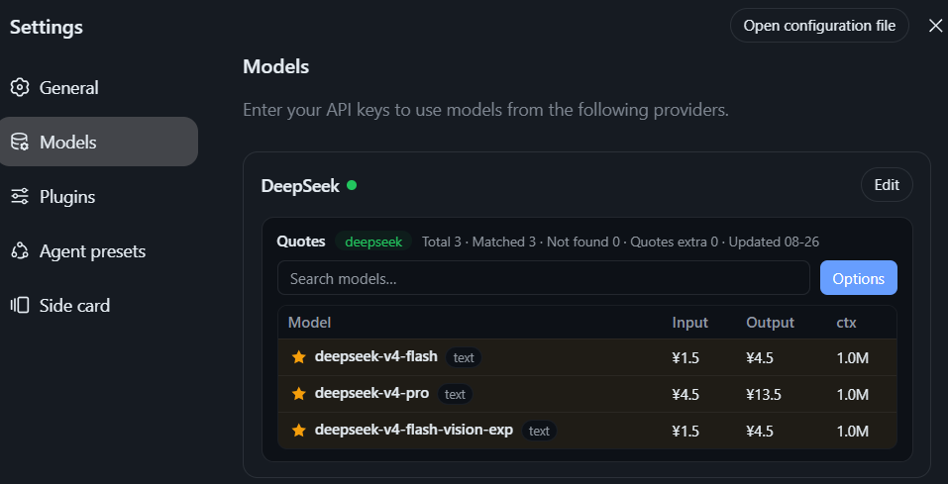Viewport: 948px width, 484px height.
Task: Click the Plugins sliders icon
Action: (20, 196)
